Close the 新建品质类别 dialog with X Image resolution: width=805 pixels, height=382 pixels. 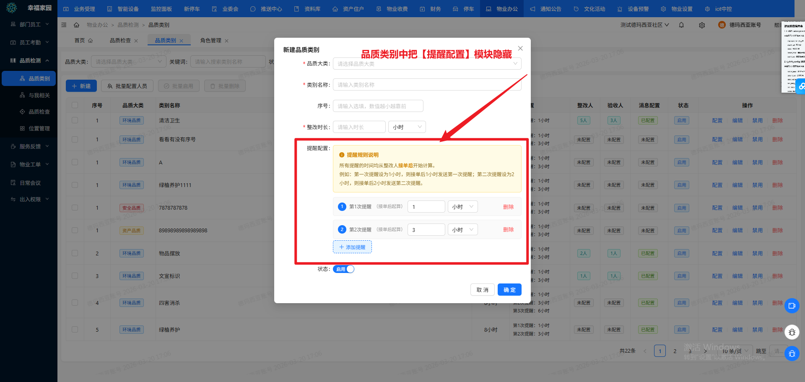click(x=520, y=49)
